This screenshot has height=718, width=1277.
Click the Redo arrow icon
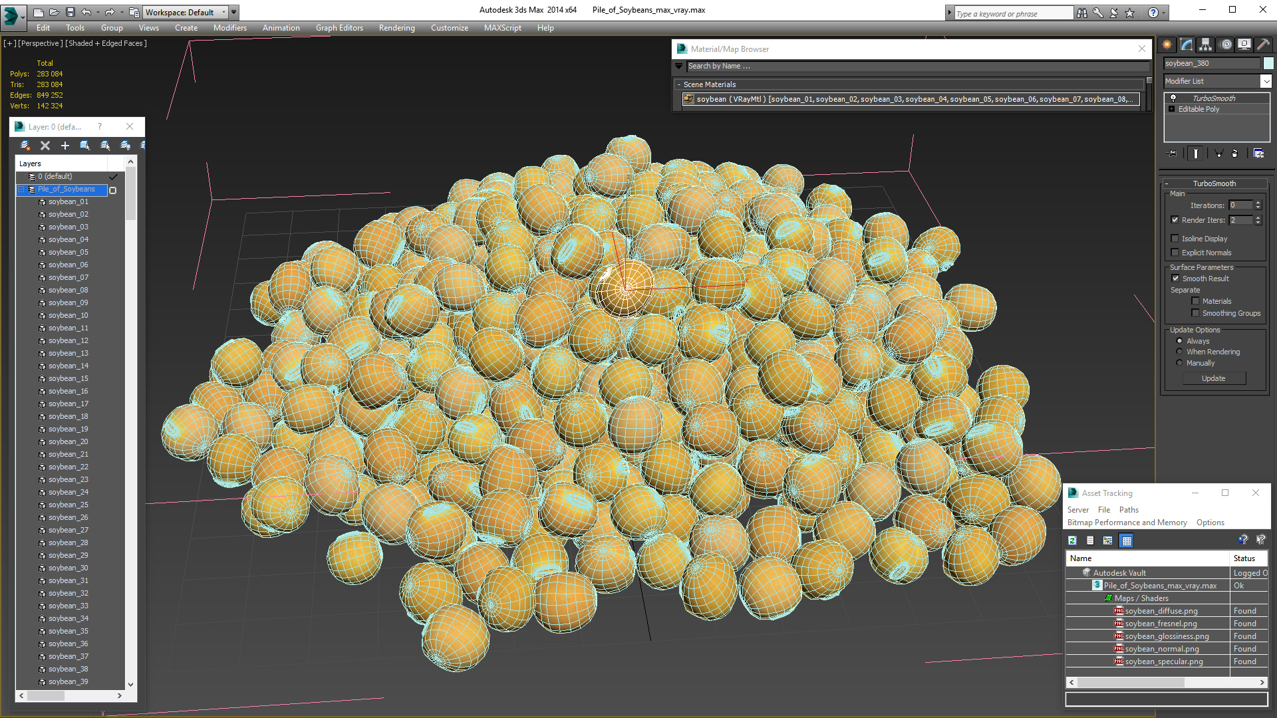pos(109,12)
